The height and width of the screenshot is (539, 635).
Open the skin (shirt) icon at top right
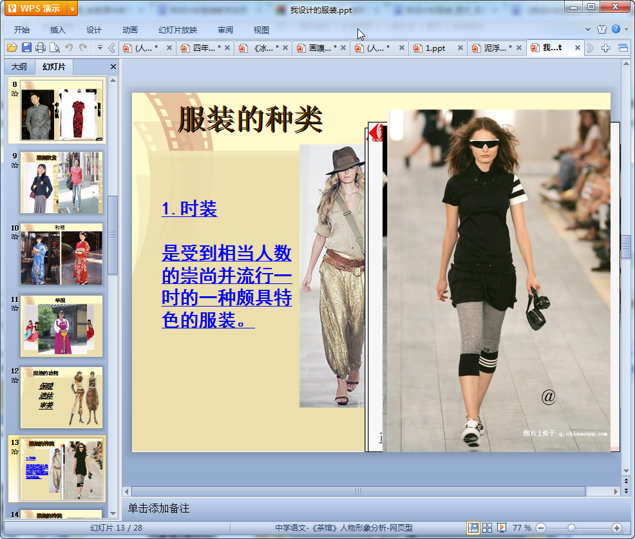pyautogui.click(x=602, y=29)
